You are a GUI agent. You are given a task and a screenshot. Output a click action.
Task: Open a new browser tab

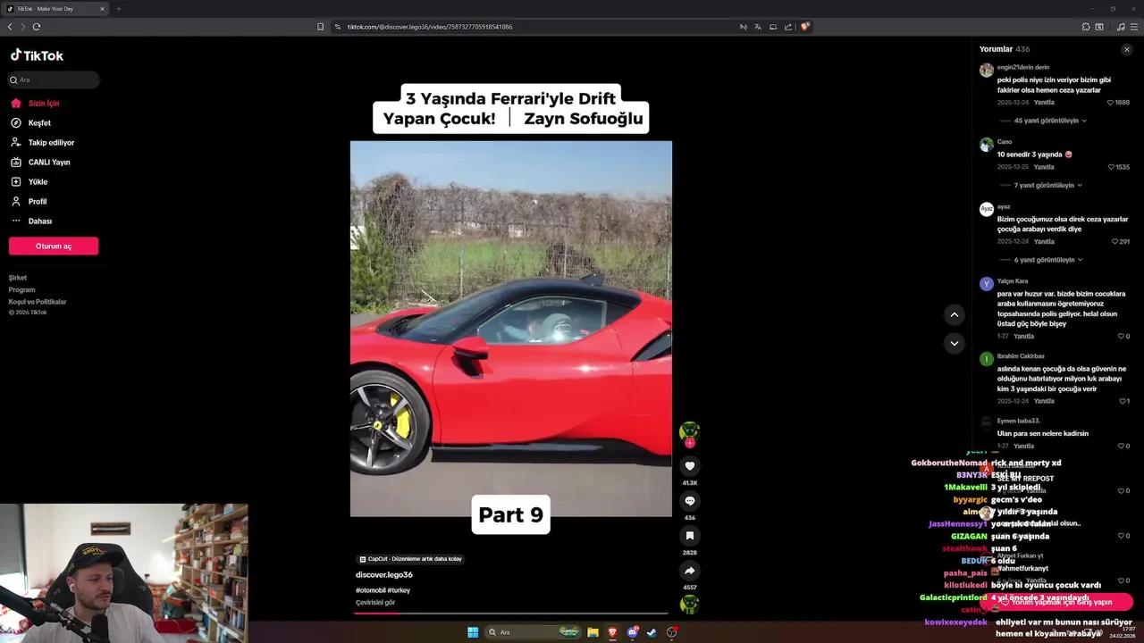click(118, 9)
